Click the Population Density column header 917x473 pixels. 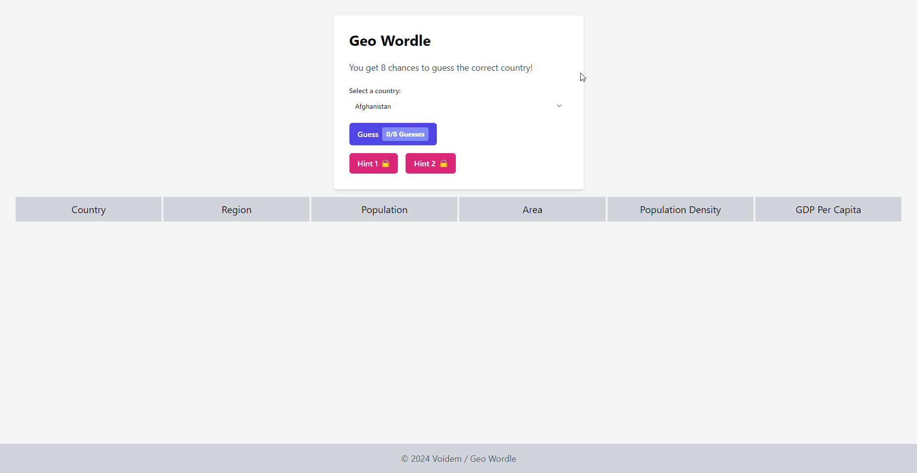click(x=680, y=209)
